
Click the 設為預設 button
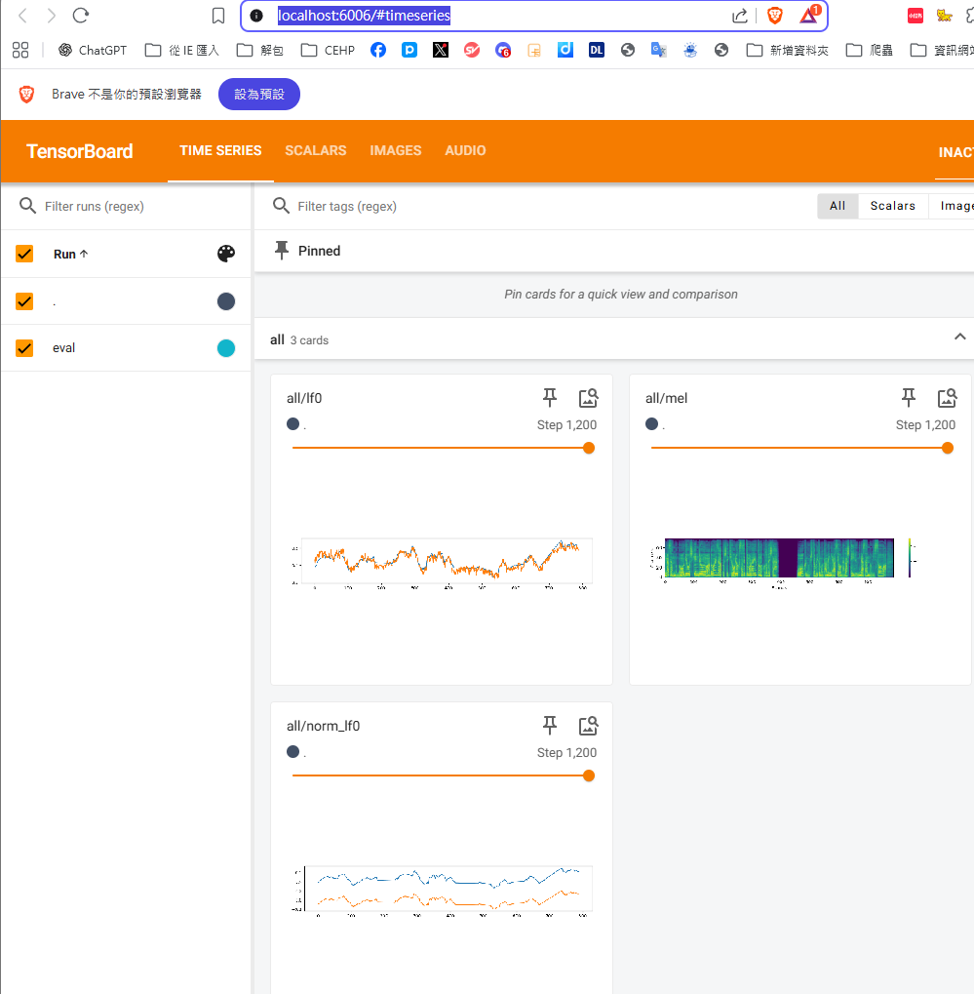point(259,95)
